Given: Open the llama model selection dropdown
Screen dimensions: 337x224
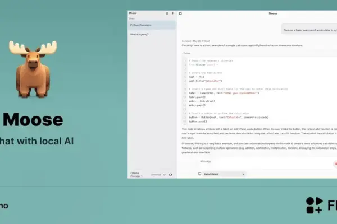Looking at the screenshot, I should (224, 174).
